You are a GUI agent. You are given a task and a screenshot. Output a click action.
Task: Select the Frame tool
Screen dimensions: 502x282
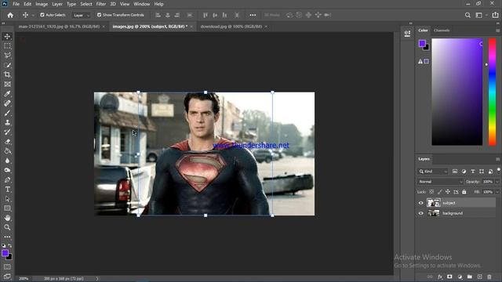pyautogui.click(x=7, y=84)
